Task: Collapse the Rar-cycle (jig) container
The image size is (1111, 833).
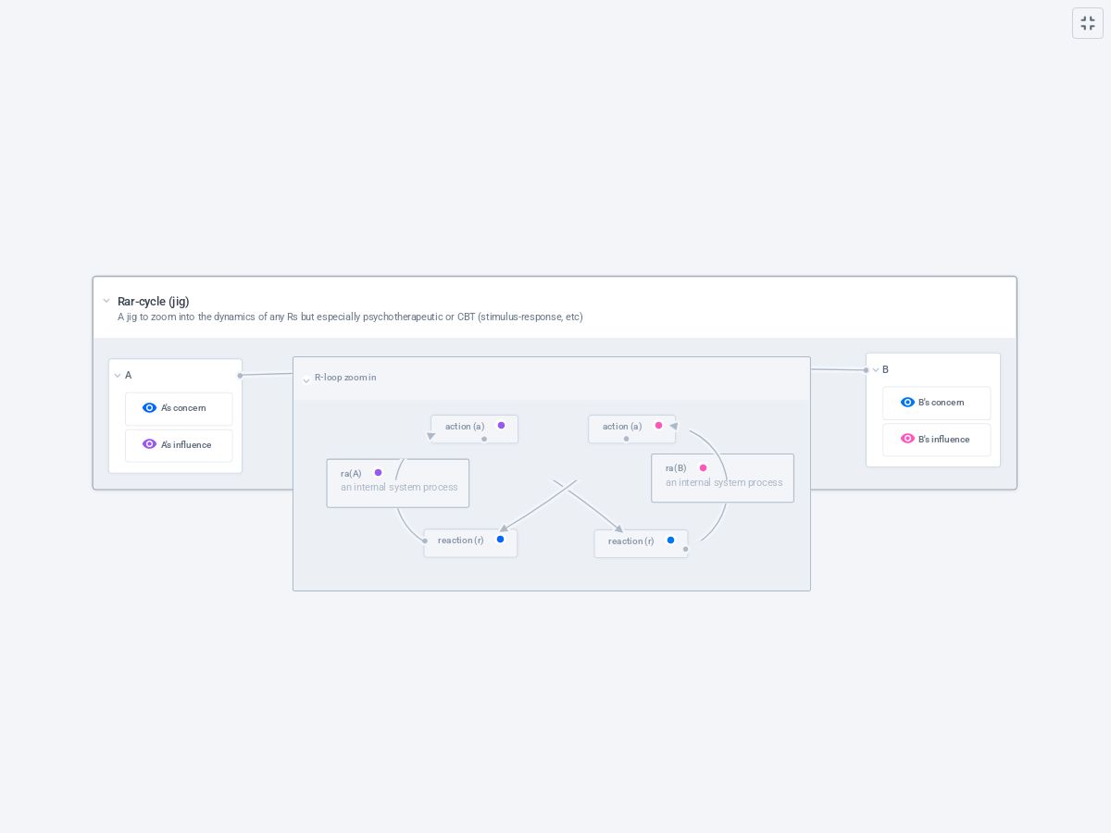Action: [106, 301]
